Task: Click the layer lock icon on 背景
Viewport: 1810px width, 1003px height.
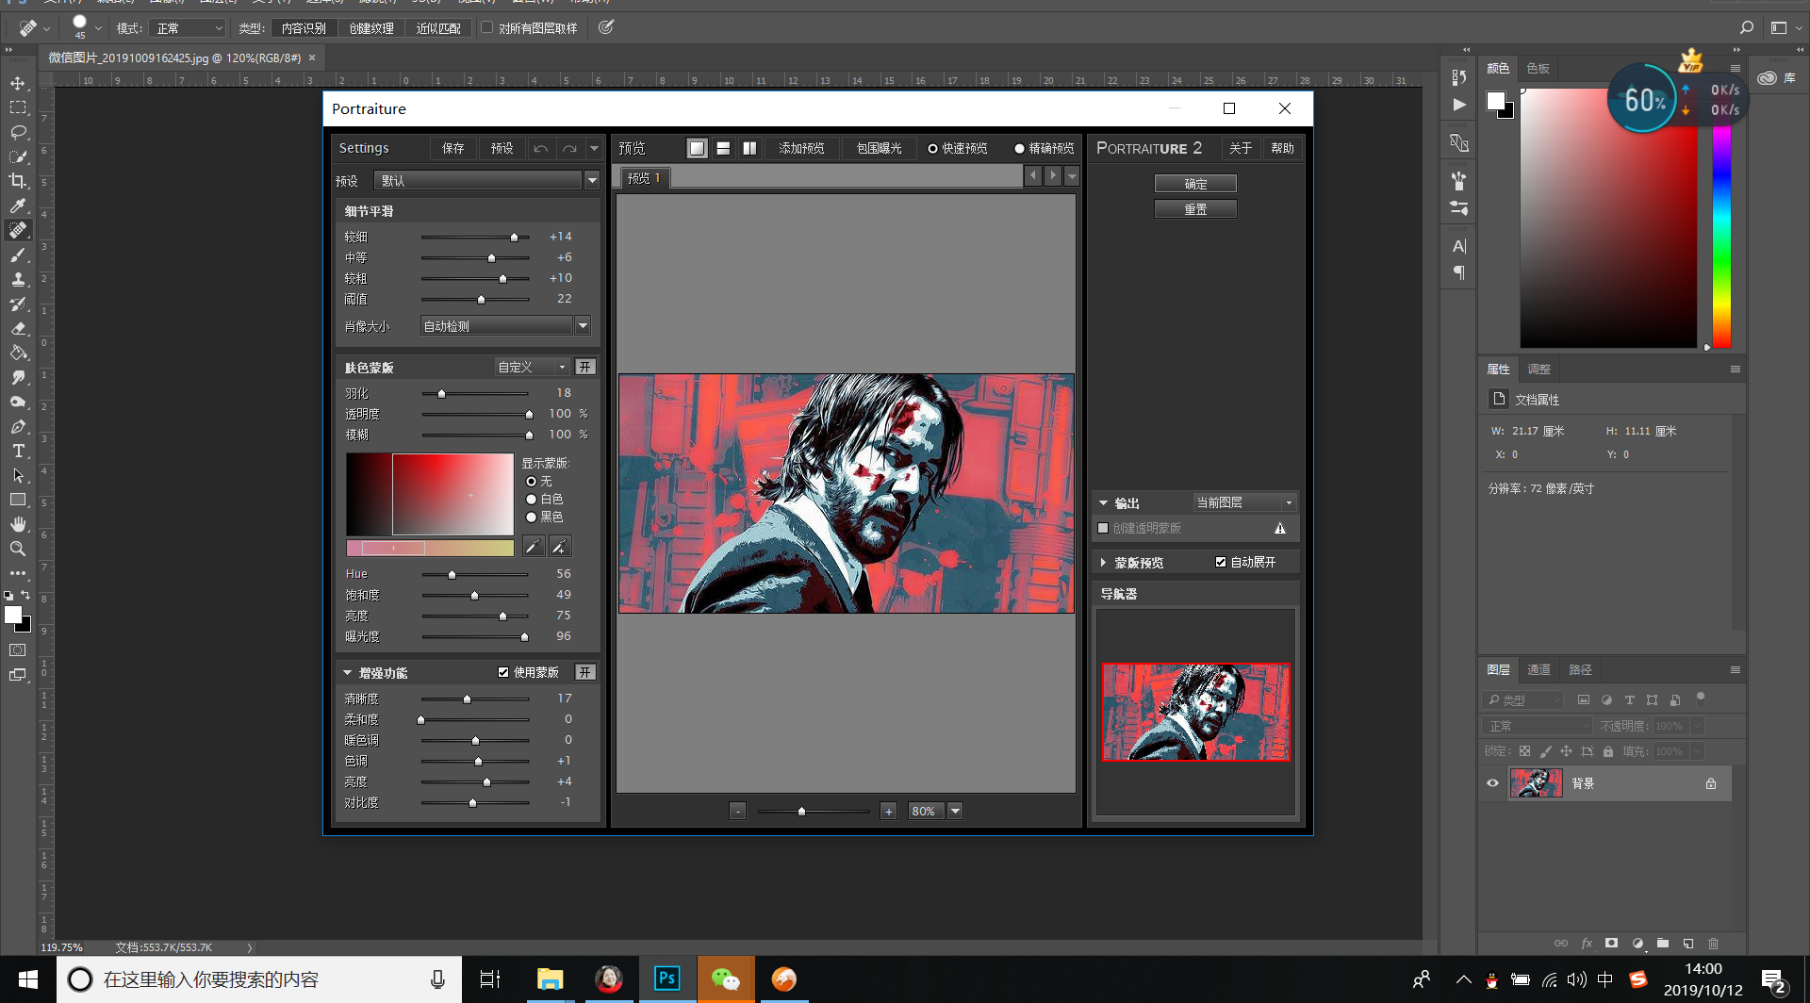Action: (1711, 783)
